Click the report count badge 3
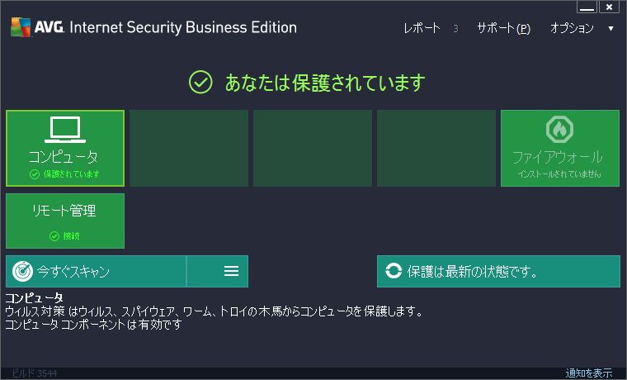 pyautogui.click(x=455, y=28)
